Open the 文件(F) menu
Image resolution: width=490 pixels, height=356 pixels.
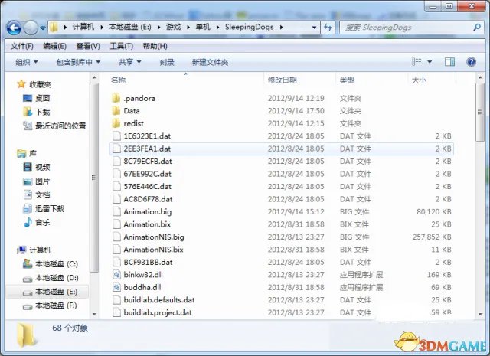[22, 46]
